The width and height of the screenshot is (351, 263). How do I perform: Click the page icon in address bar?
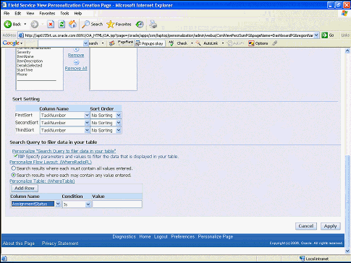(x=21, y=35)
